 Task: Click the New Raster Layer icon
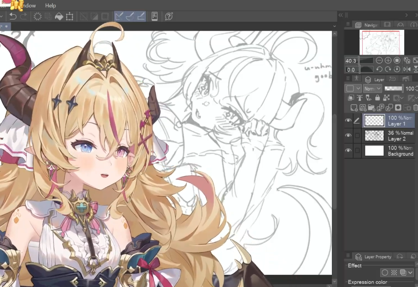pos(354,108)
